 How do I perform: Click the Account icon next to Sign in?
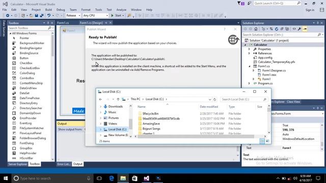click(322, 10)
